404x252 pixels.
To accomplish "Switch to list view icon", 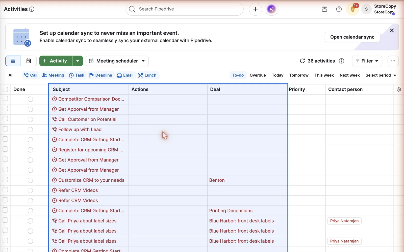I will [13, 61].
